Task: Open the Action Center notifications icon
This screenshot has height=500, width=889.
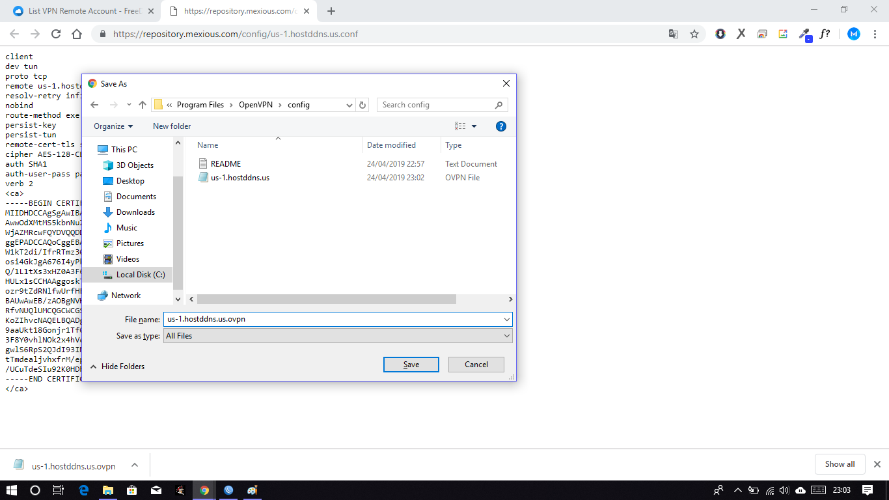Action: [868, 490]
